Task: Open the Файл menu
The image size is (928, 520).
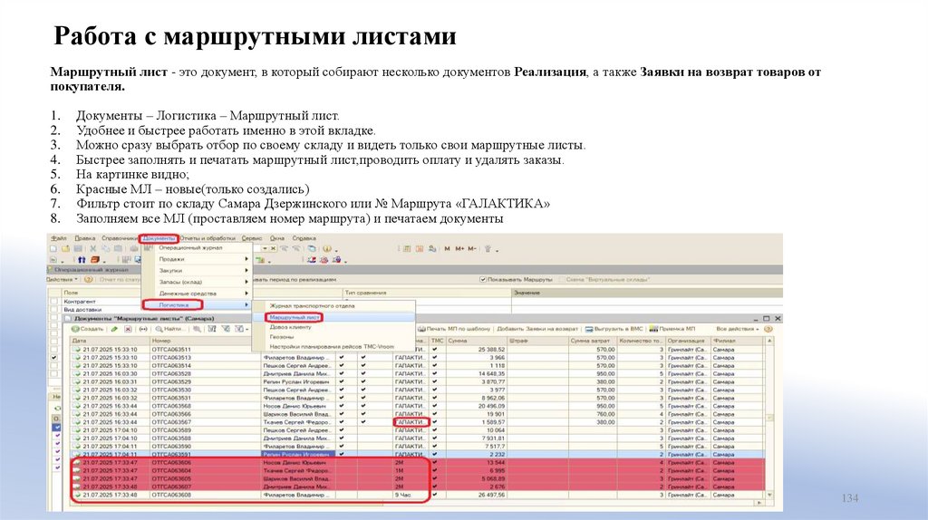Action: point(59,238)
